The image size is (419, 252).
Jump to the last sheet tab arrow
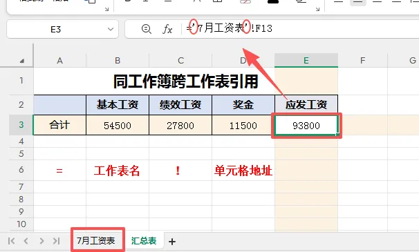pyautogui.click(x=56, y=241)
